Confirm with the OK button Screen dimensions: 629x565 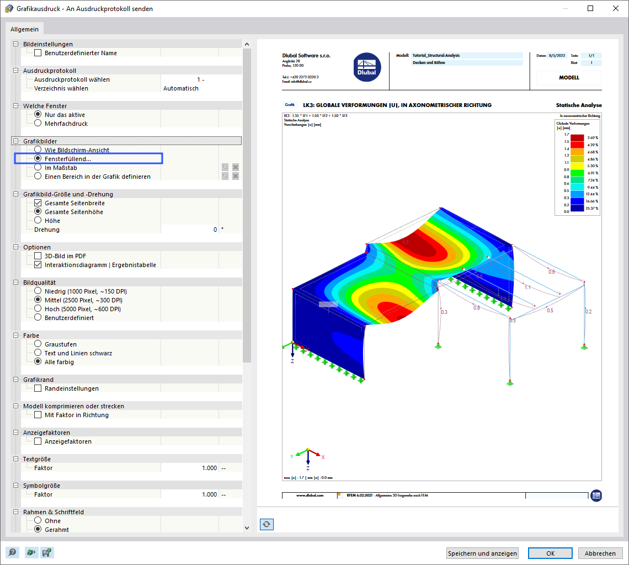[551, 553]
